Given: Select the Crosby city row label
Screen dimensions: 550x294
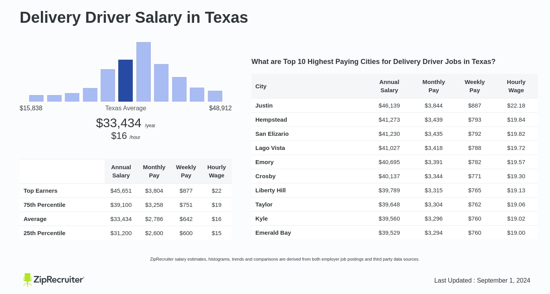Looking at the screenshot, I should (266, 176).
